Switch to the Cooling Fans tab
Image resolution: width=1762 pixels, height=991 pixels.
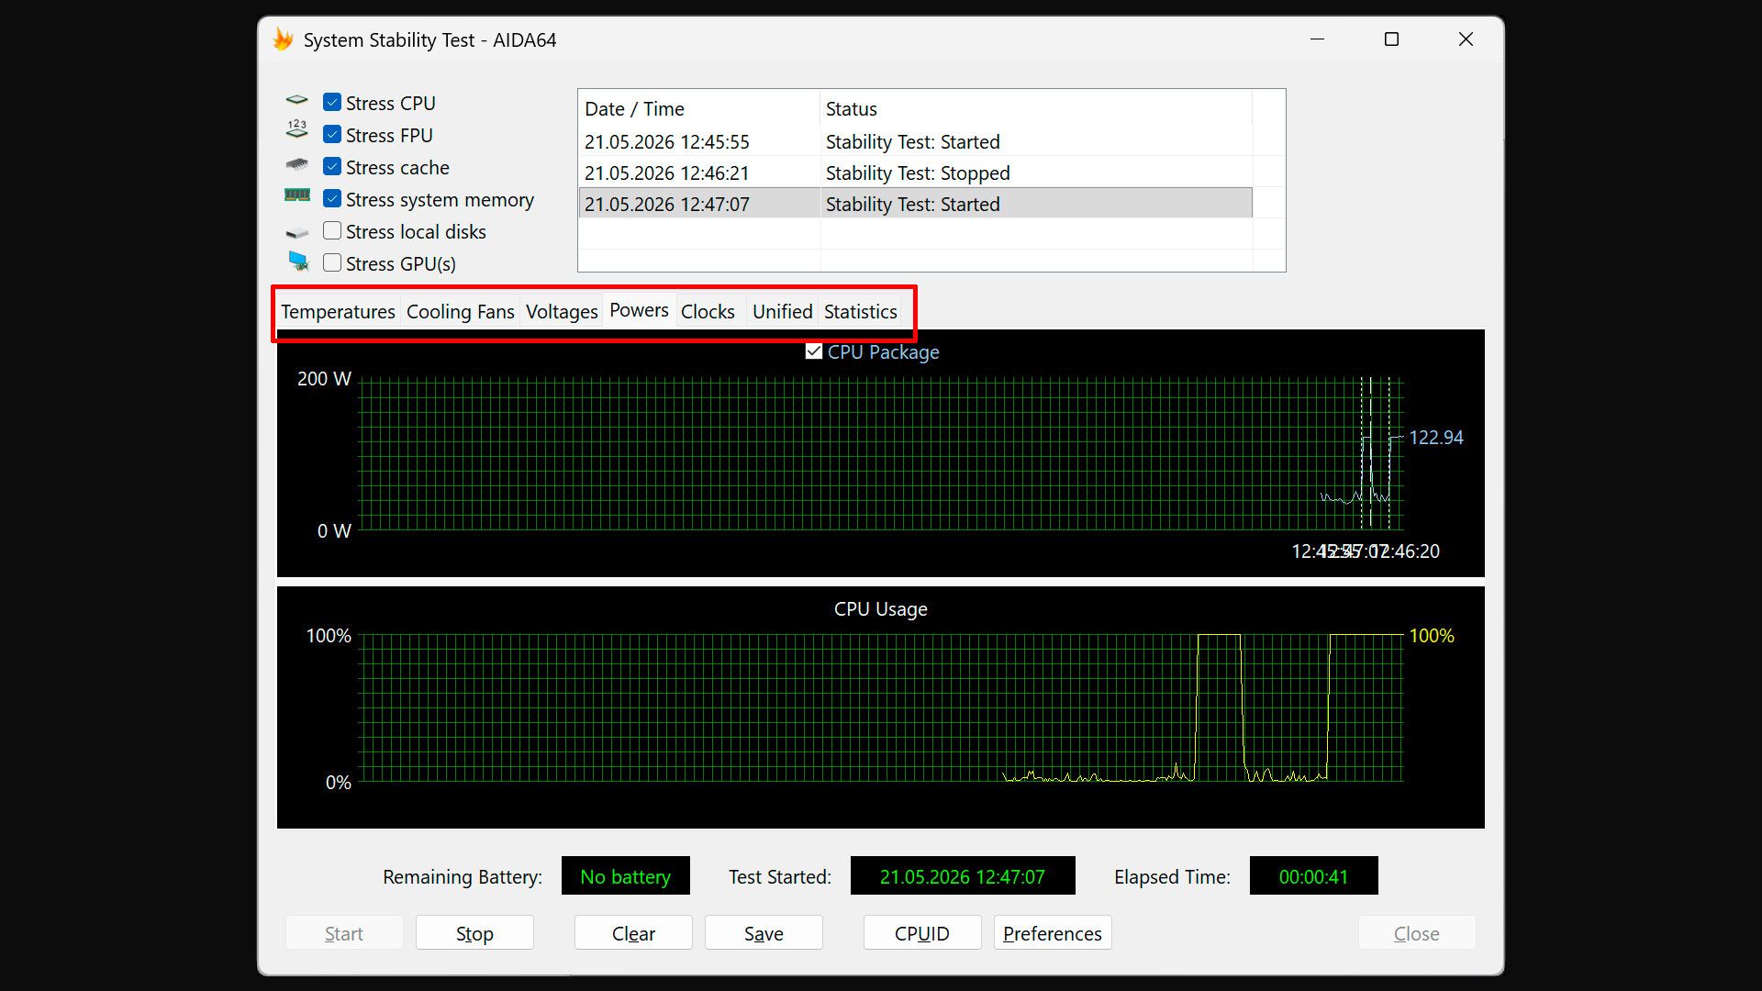(x=460, y=312)
